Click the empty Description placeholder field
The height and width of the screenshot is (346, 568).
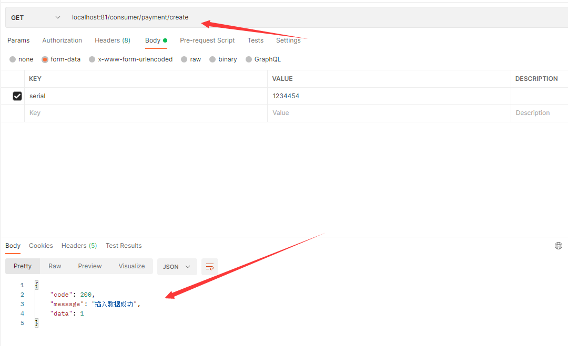(x=540, y=113)
